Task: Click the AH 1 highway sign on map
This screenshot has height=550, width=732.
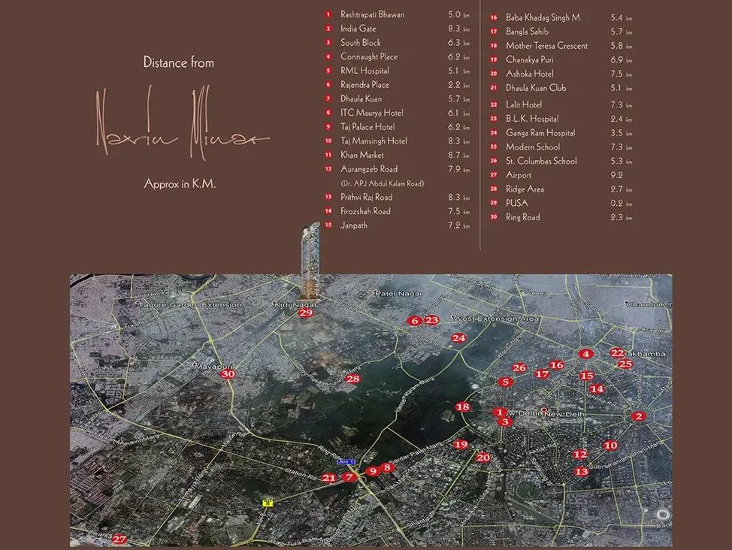Action: [x=346, y=461]
